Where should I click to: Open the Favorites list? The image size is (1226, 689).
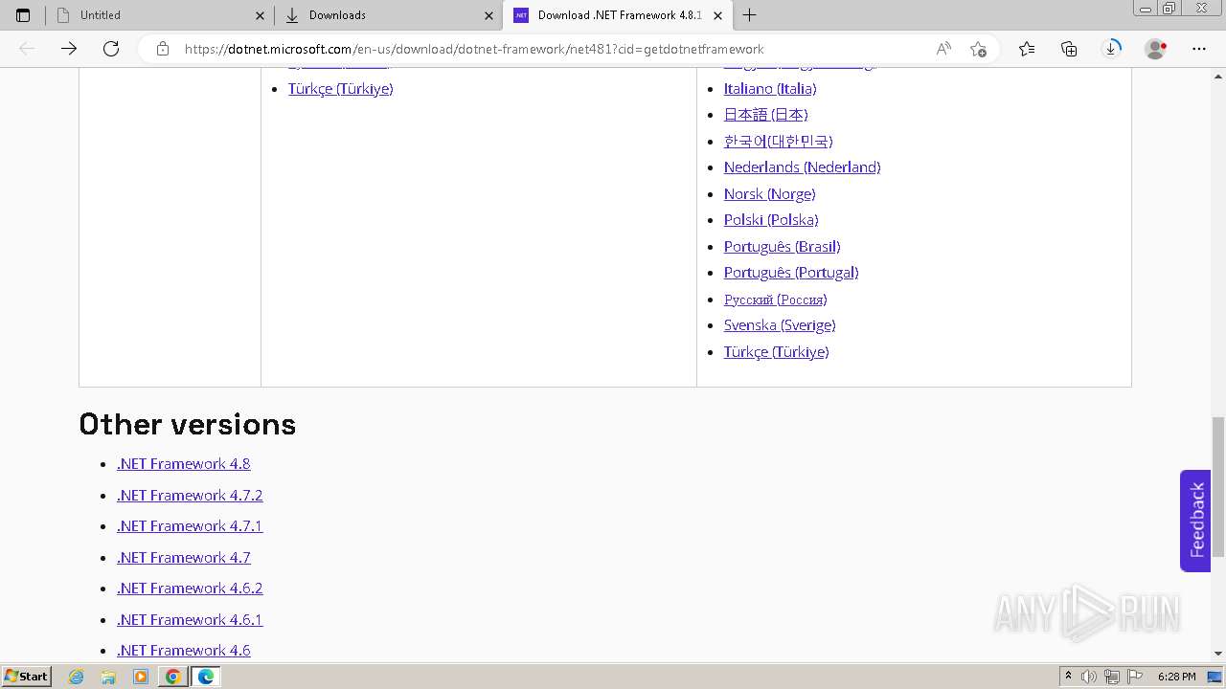(1027, 49)
